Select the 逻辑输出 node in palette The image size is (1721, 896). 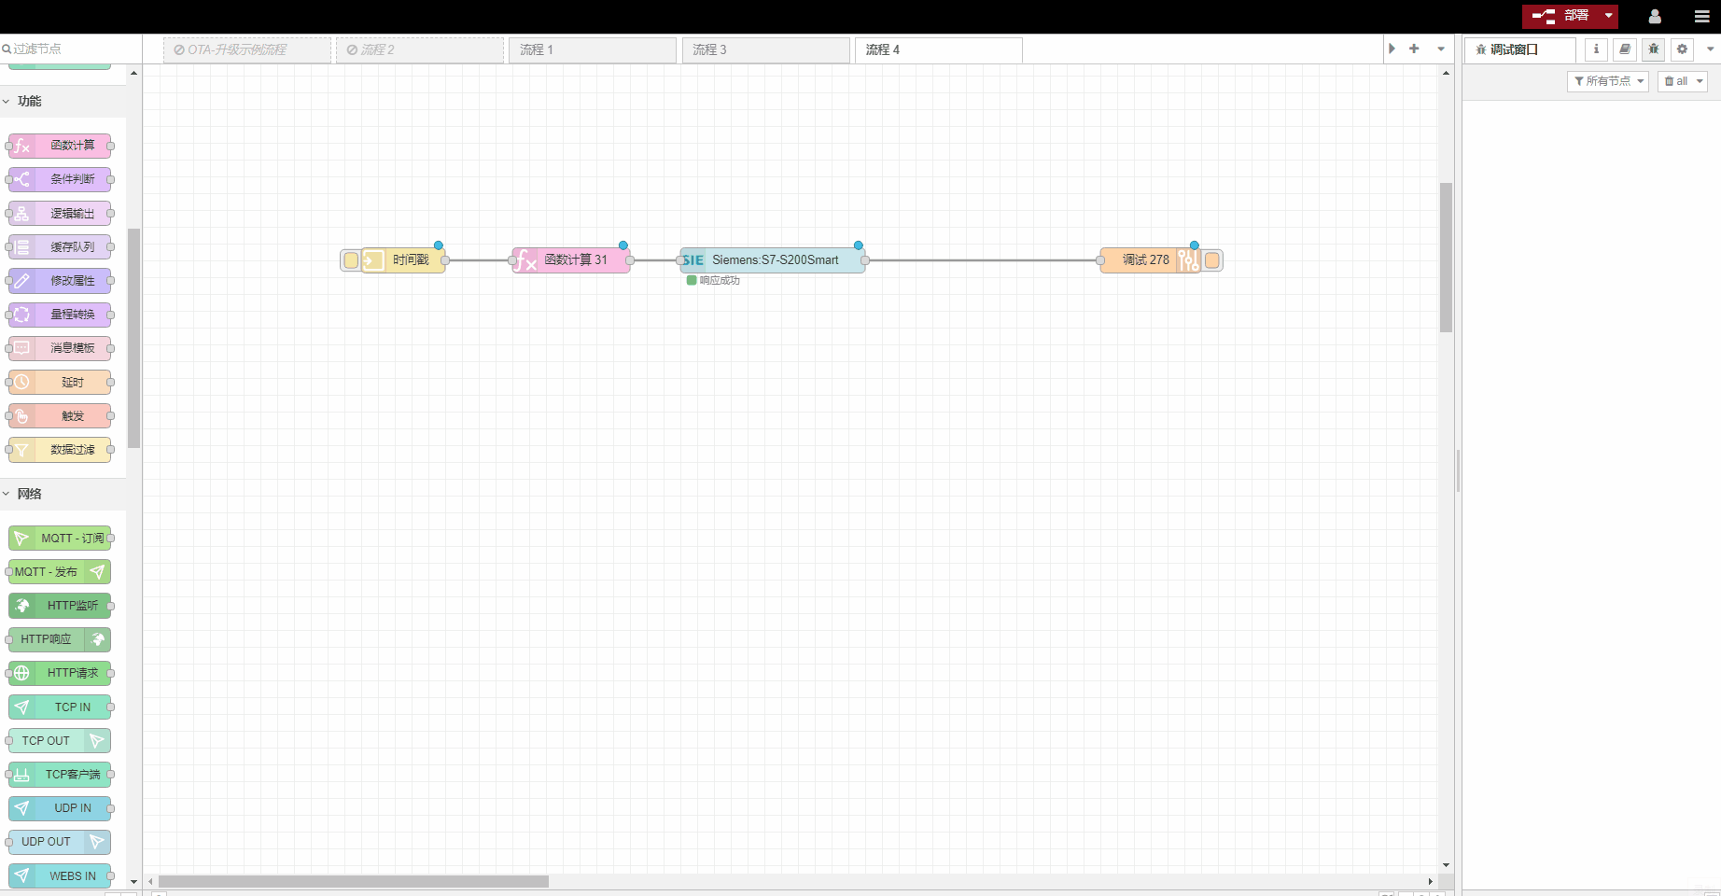[60, 214]
